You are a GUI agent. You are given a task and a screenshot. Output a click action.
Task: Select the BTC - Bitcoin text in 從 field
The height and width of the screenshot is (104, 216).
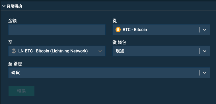(x=135, y=30)
